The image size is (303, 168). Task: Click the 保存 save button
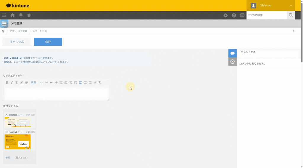[x=48, y=42]
